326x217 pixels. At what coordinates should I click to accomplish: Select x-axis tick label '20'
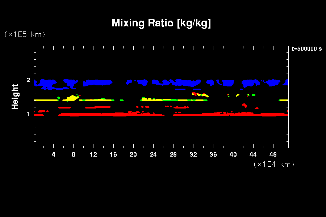click(x=133, y=155)
